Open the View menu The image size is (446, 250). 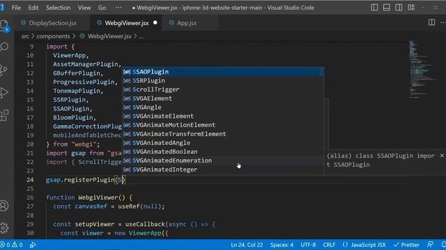pyautogui.click(x=84, y=8)
